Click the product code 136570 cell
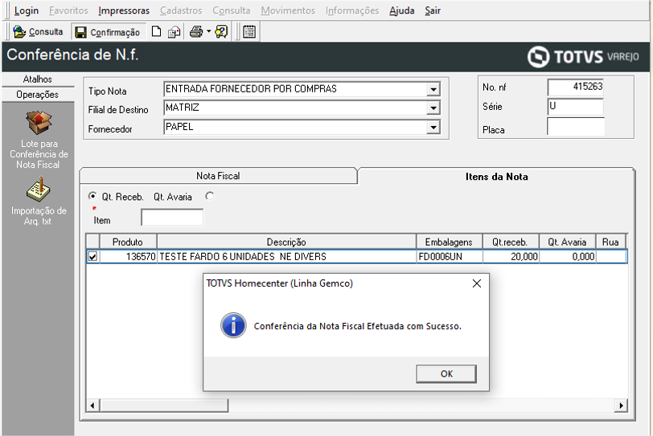This screenshot has width=653, height=436. point(129,256)
